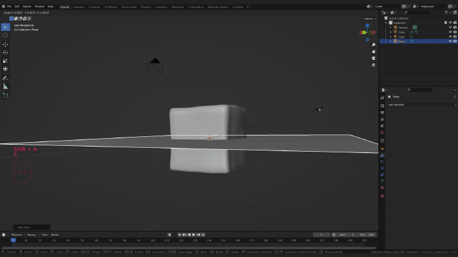This screenshot has width=458, height=257.
Task: Click the current frame number field
Action: click(321, 234)
